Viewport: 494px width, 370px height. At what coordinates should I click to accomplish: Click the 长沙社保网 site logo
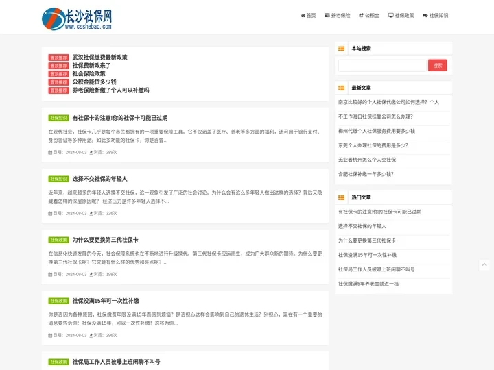pyautogui.click(x=77, y=19)
